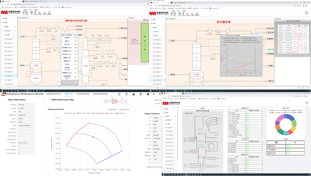Open the Section 1 dropdown in Compressor Monitor
Image resolution: width=311 pixels, height=176 pixels.
point(158,104)
